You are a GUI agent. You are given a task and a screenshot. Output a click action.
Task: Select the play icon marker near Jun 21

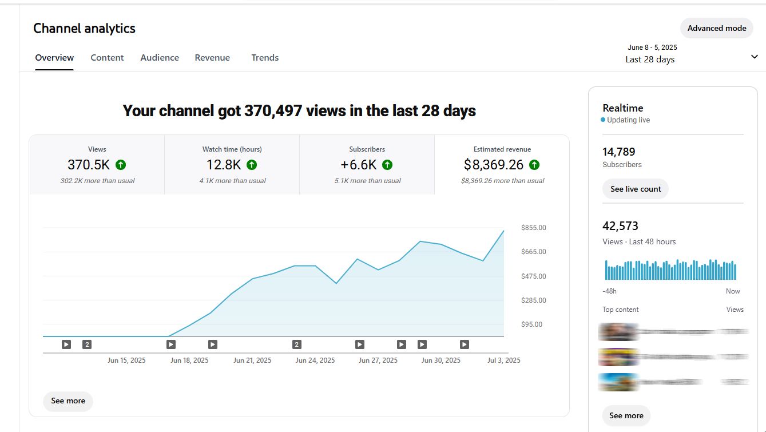click(212, 344)
